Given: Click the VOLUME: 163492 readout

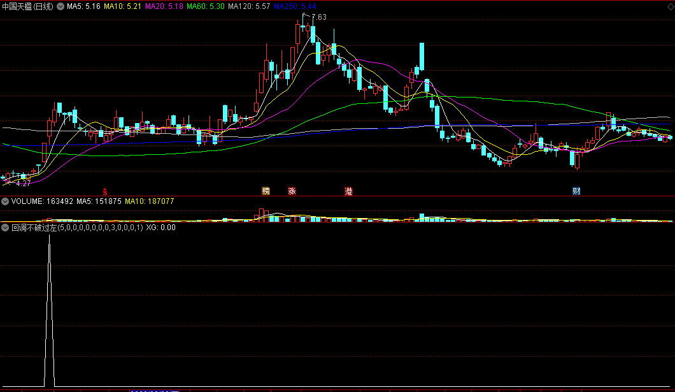Looking at the screenshot, I should [x=42, y=201].
